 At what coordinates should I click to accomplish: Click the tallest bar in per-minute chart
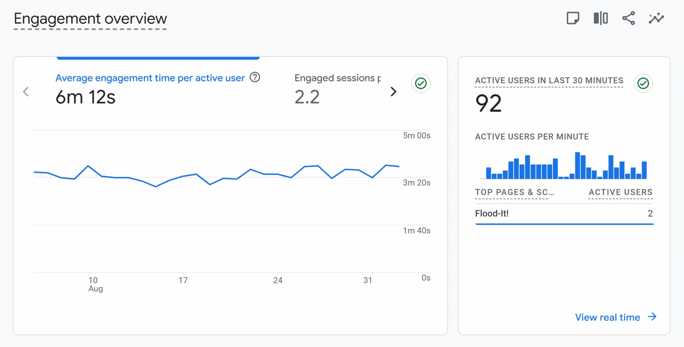(577, 166)
